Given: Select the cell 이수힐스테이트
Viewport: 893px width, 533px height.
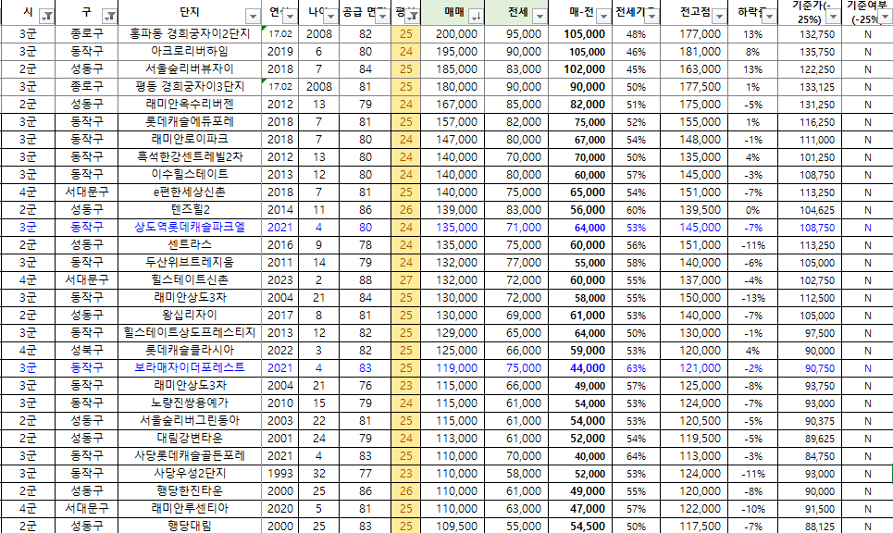Looking at the screenshot, I should [190, 175].
